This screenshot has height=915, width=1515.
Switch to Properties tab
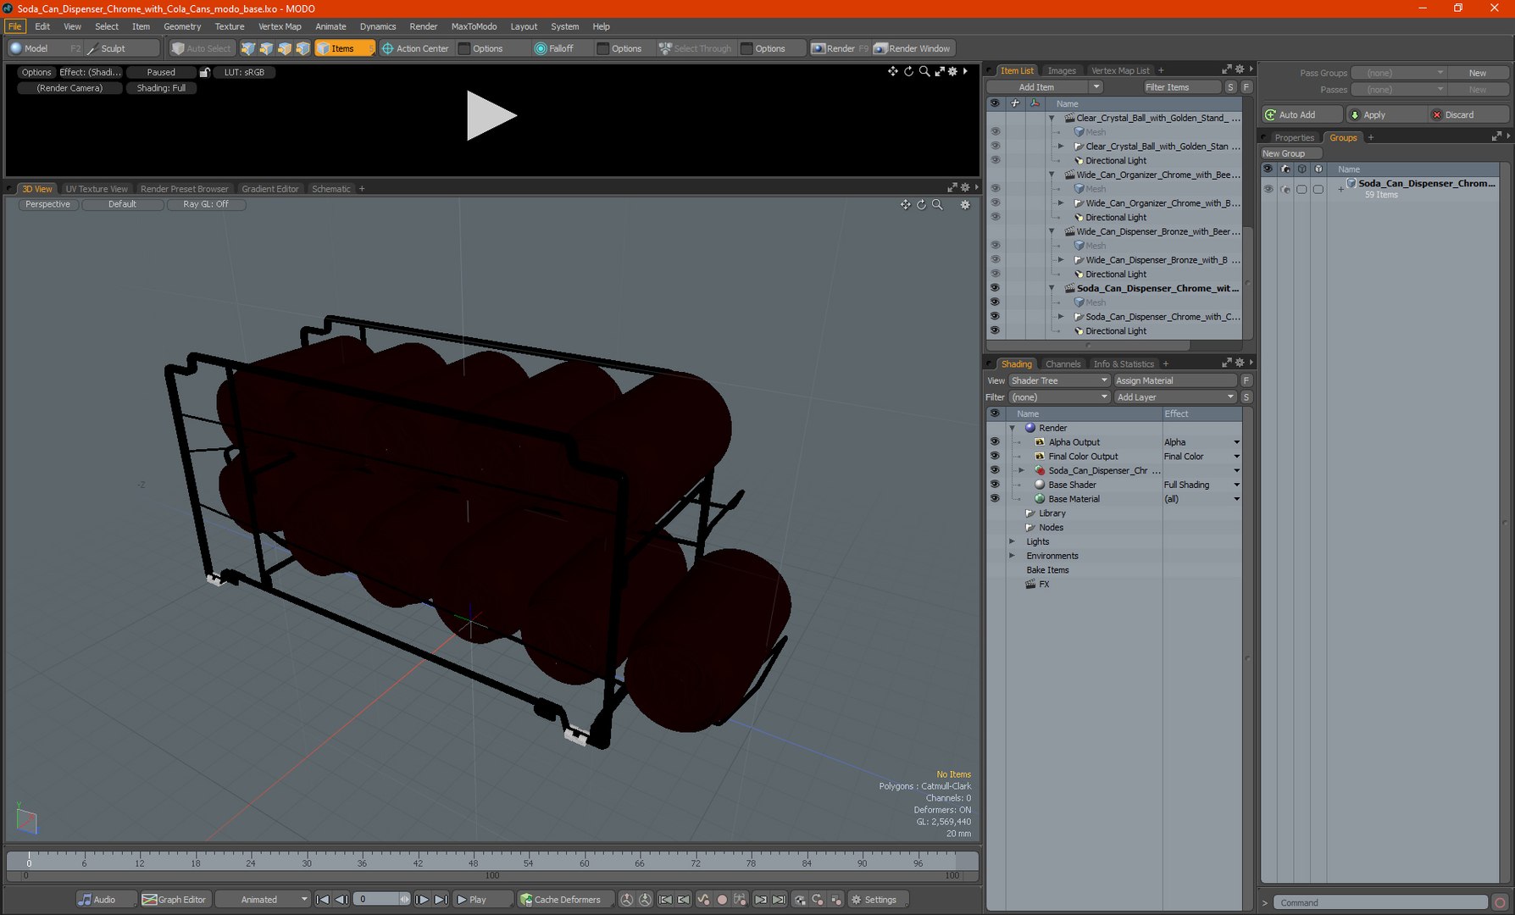[x=1294, y=137]
